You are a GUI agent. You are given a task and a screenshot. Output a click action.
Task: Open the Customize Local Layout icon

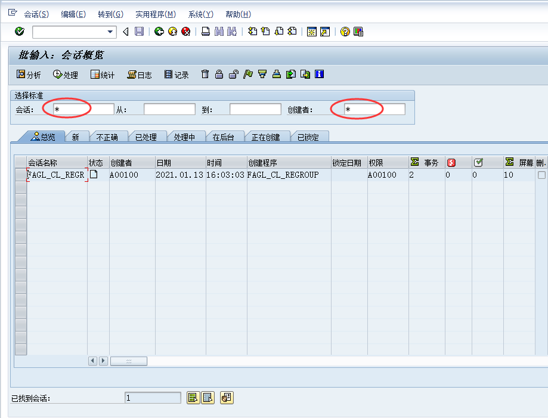[x=358, y=32]
